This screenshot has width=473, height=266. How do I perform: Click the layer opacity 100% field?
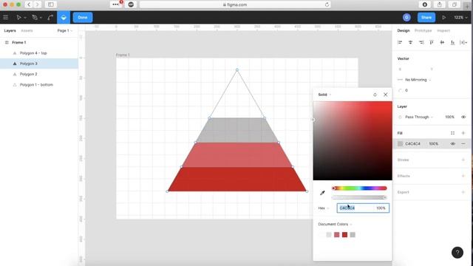point(449,117)
